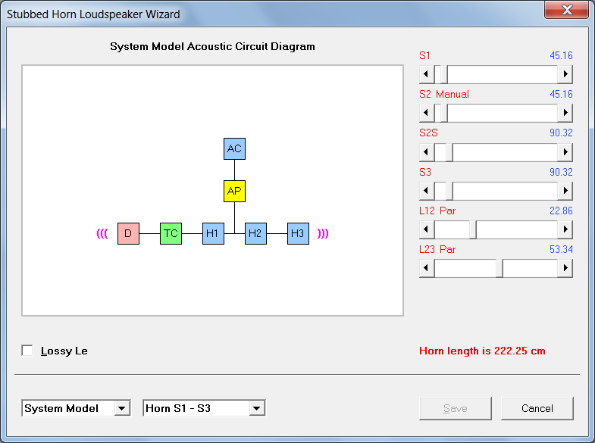Close the Stubbed Horn Loudspeaker Wizard window
This screenshot has width=595, height=443.
(x=566, y=10)
